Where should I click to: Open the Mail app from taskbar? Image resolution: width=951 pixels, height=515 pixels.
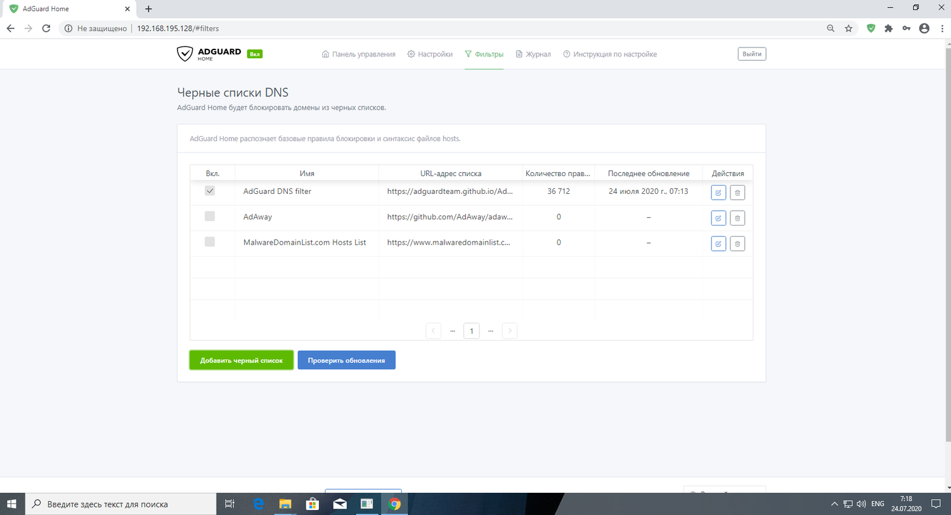340,504
